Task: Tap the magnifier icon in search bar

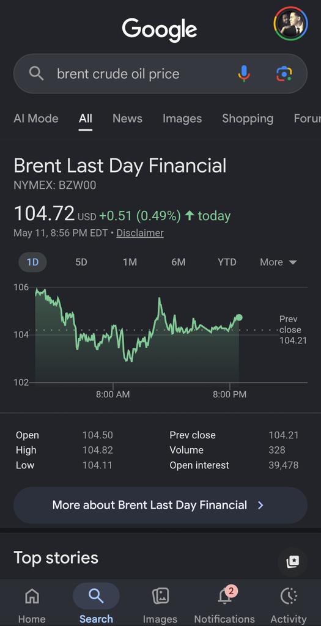Action: coord(36,73)
